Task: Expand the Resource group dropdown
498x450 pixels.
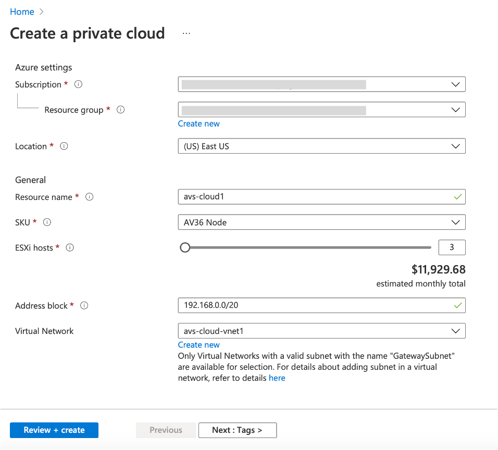Action: pos(322,109)
